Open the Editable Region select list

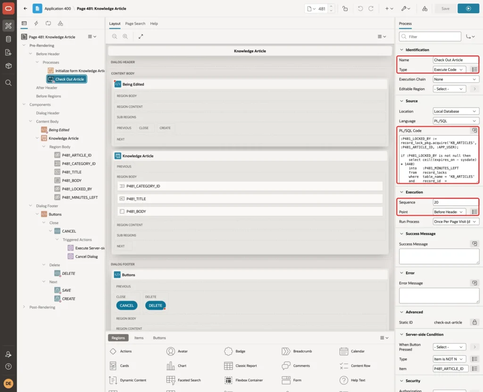[449, 89]
